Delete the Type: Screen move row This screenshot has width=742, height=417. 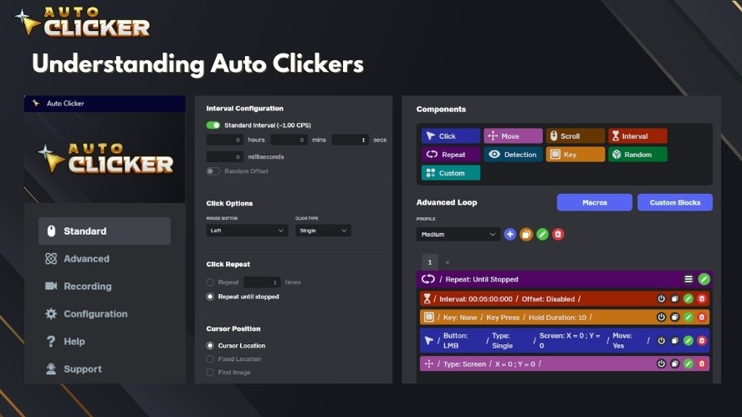tap(702, 364)
